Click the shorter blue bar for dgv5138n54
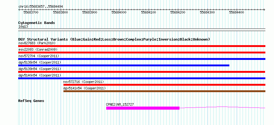 pyautogui.click(x=124, y=65)
